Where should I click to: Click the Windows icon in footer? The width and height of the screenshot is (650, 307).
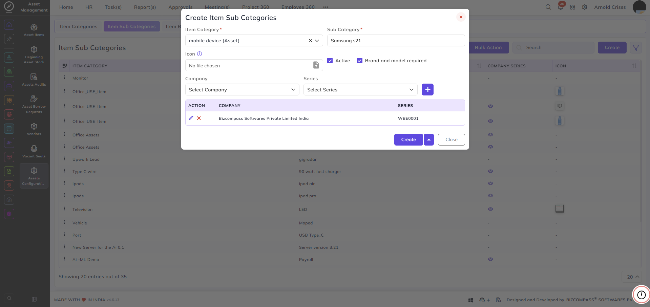[470, 300]
